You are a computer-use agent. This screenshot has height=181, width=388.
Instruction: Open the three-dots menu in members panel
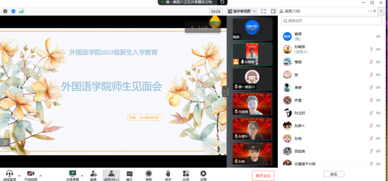(370, 11)
